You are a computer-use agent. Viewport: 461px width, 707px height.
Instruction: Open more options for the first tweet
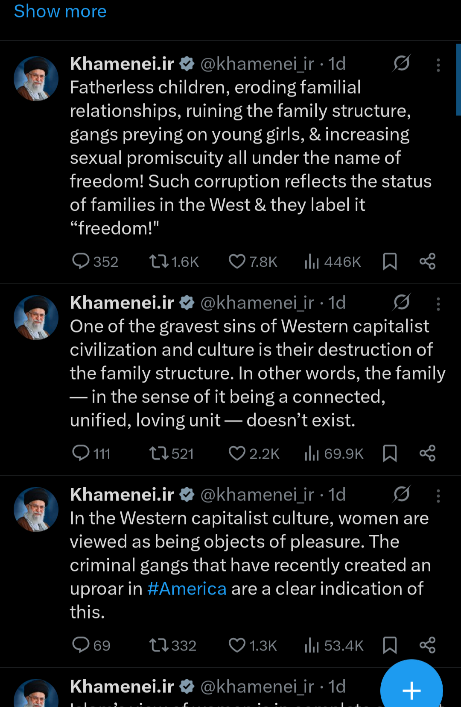click(x=438, y=65)
